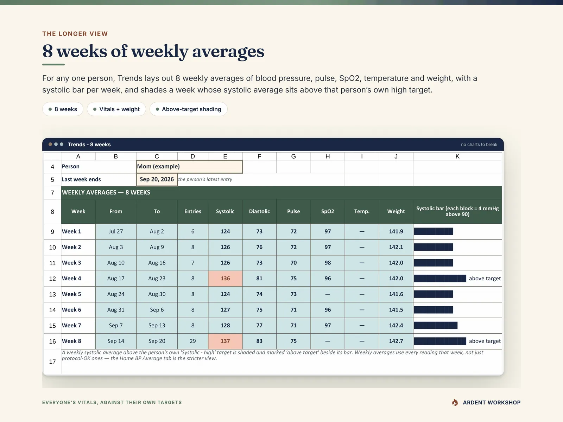Click the 'Week 7' row label
The height and width of the screenshot is (422, 563).
click(x=78, y=326)
